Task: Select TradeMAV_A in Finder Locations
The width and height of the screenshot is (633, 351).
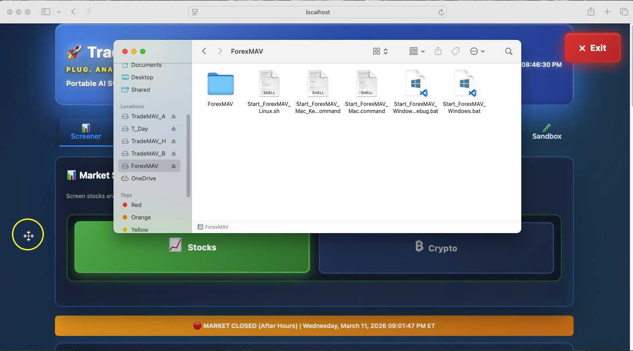Action: pos(148,117)
